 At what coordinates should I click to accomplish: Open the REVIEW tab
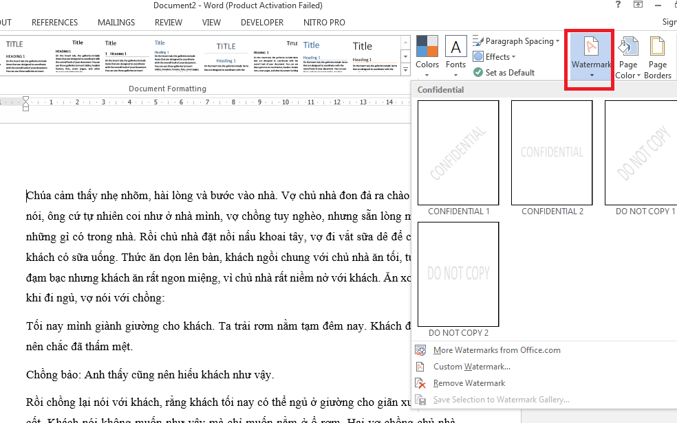169,23
